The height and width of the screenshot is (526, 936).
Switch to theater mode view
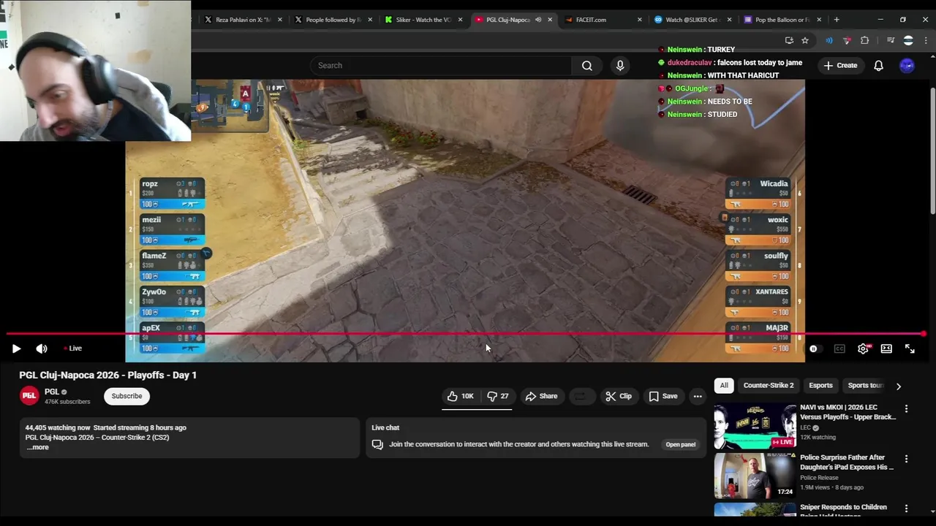tap(886, 348)
